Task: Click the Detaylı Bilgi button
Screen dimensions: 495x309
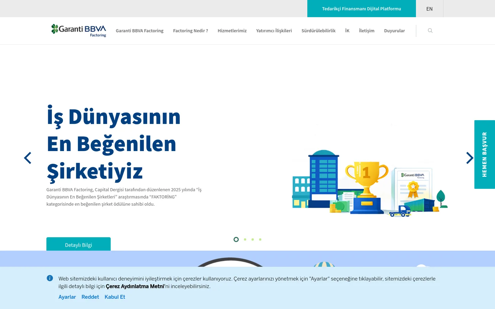Action: point(78,244)
